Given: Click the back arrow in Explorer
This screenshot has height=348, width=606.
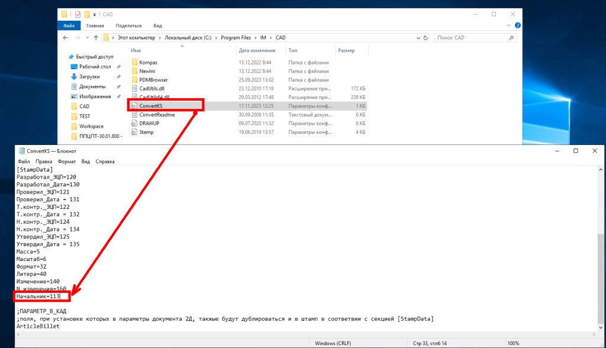Looking at the screenshot, I should click(x=66, y=38).
